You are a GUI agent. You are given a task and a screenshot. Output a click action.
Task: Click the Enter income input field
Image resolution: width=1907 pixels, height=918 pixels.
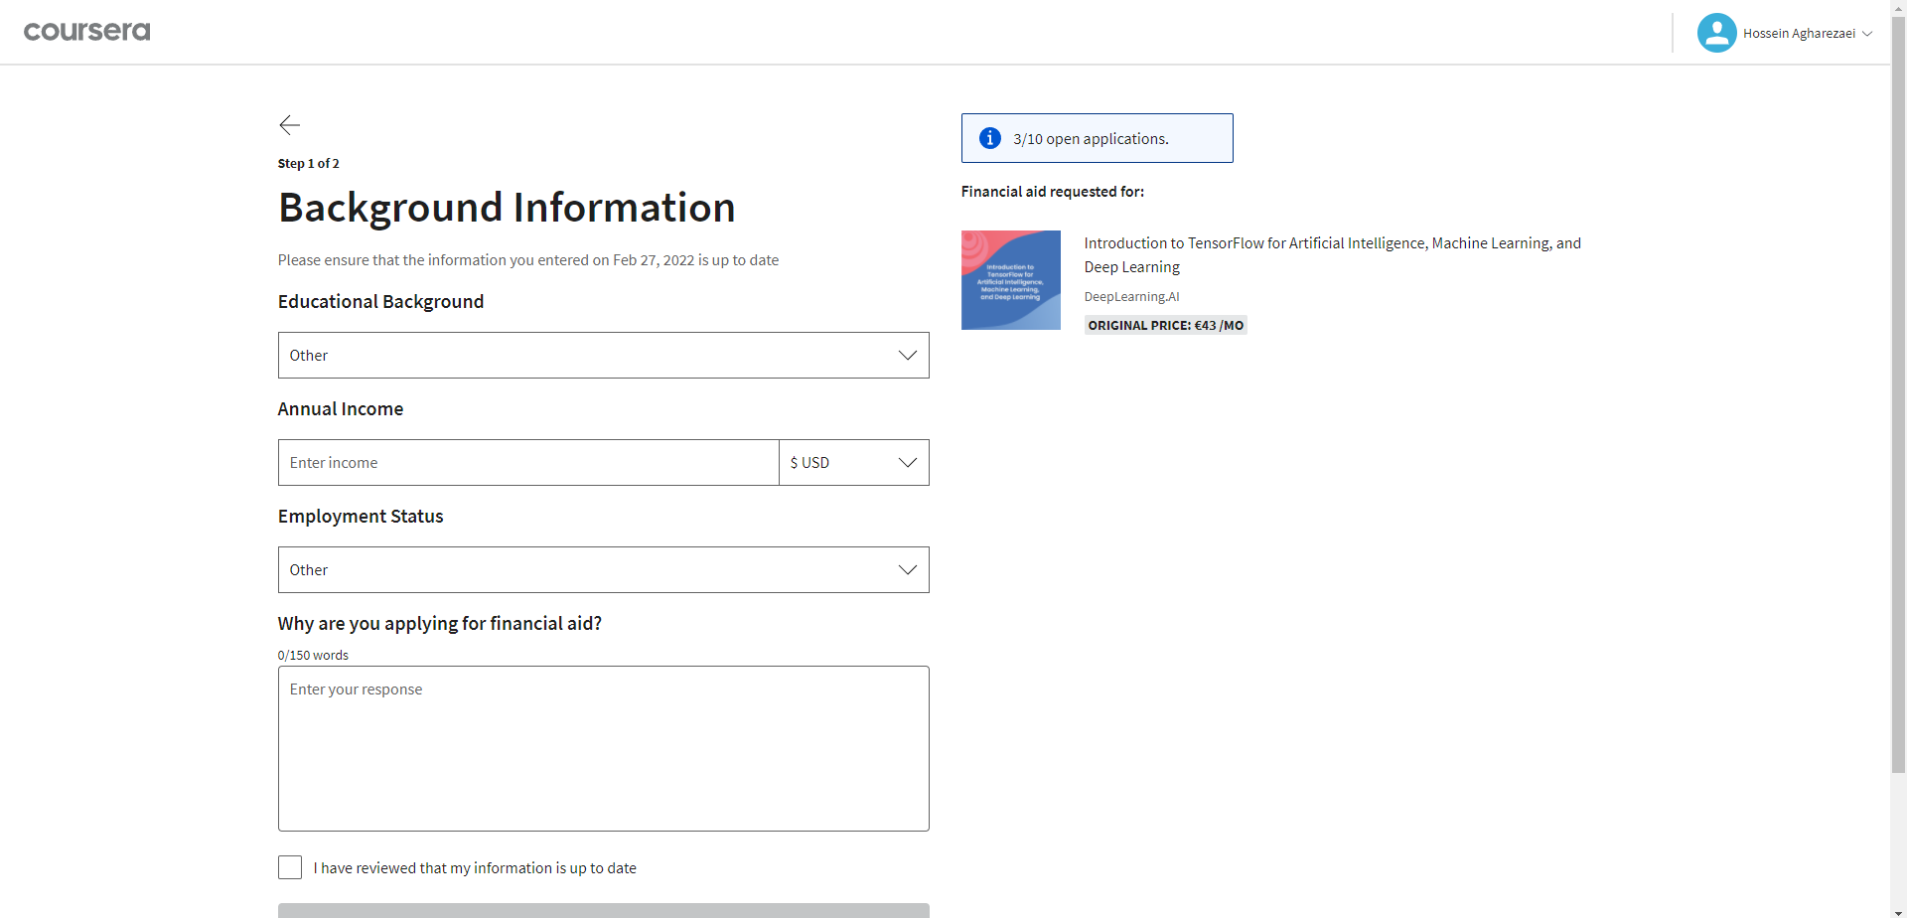click(528, 462)
